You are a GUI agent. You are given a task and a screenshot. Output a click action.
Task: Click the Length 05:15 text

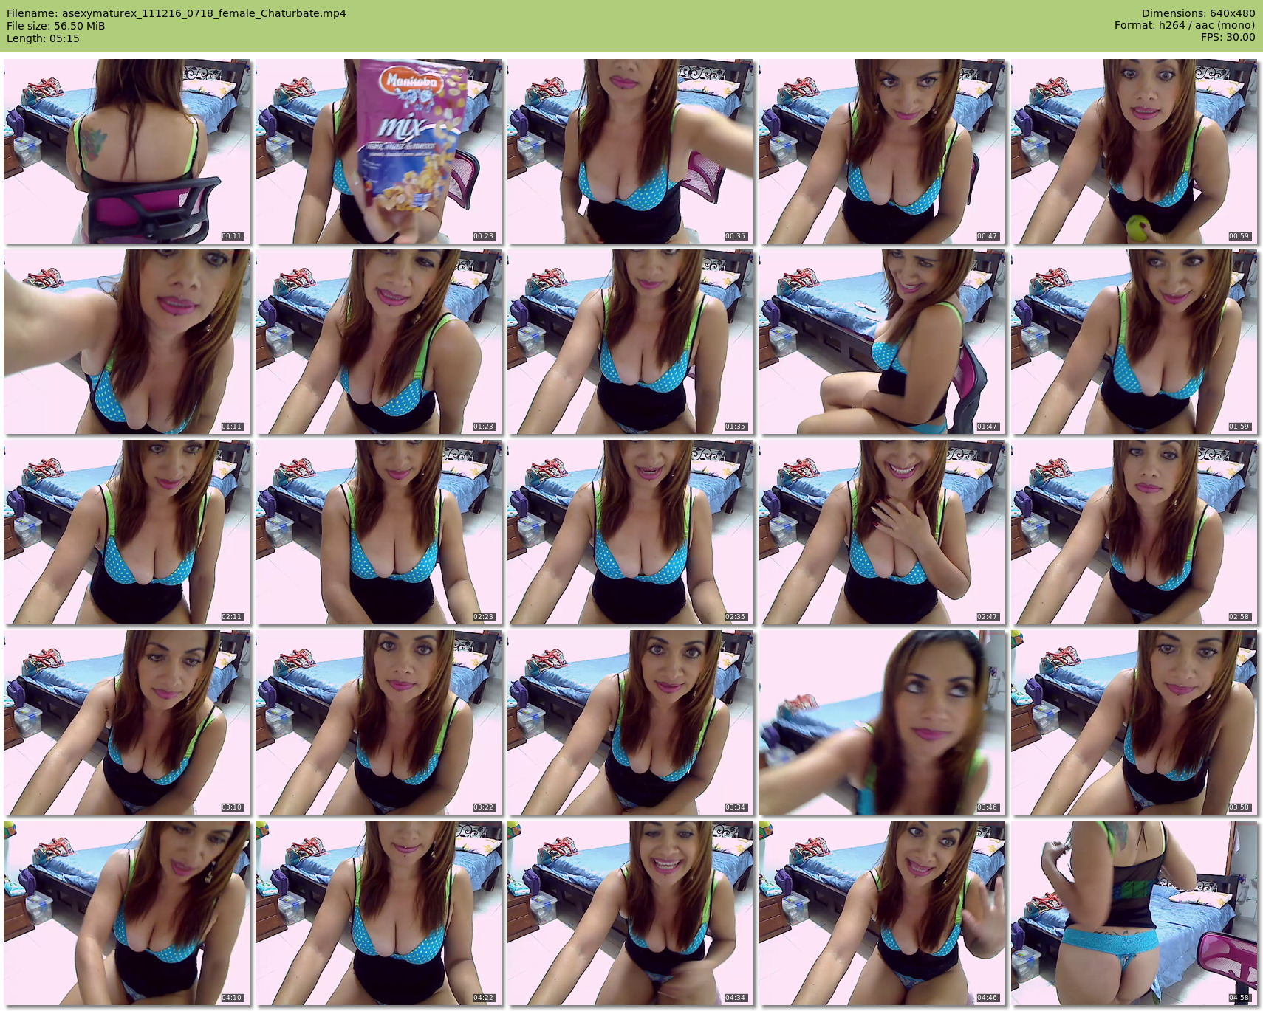[43, 38]
